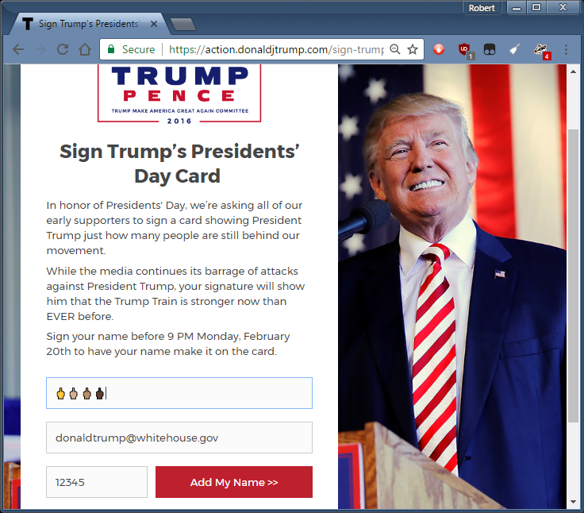Open Chrome three-dot menu

click(x=566, y=49)
